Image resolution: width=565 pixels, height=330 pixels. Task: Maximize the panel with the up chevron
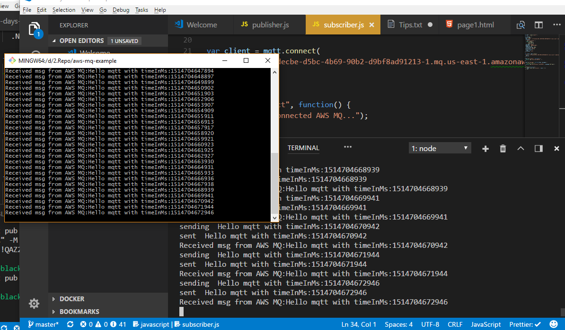[x=521, y=149]
